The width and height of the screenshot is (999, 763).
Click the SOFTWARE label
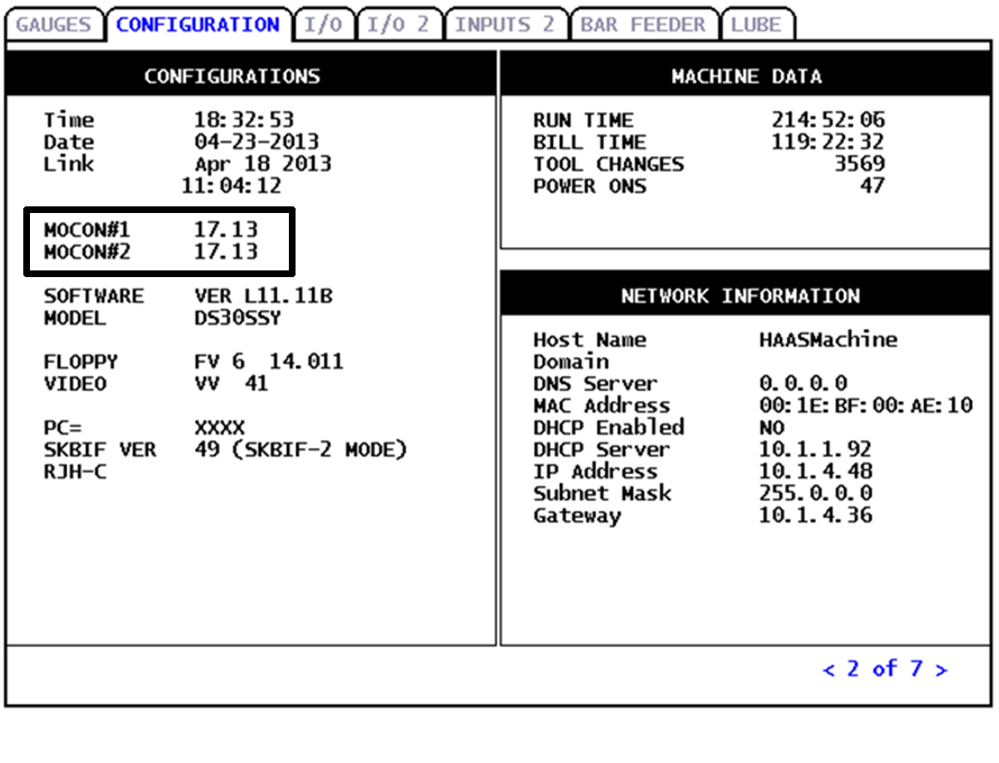point(93,296)
